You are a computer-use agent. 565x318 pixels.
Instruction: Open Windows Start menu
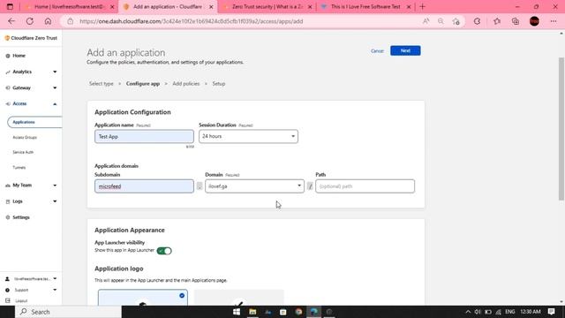coord(237,312)
